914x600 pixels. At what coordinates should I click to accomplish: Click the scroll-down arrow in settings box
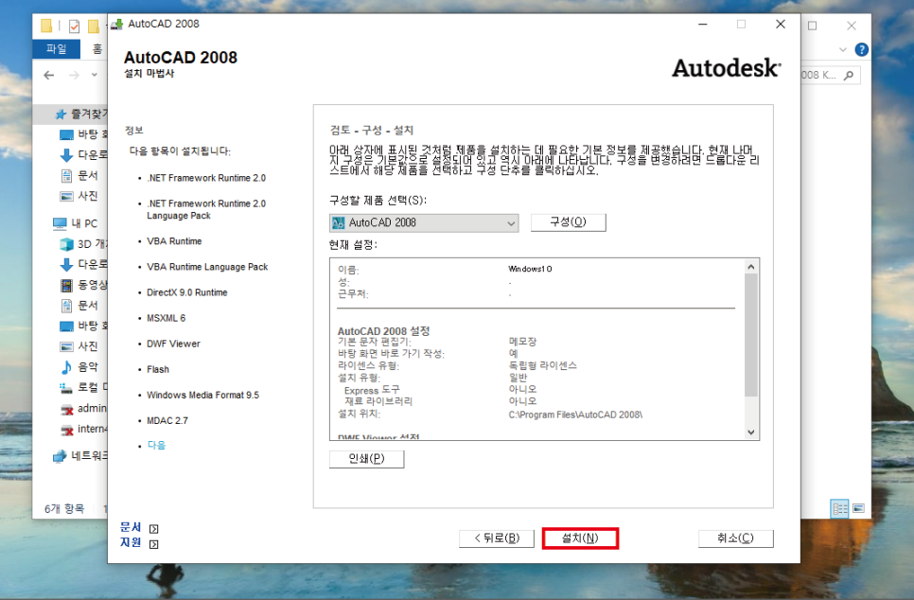pos(751,432)
